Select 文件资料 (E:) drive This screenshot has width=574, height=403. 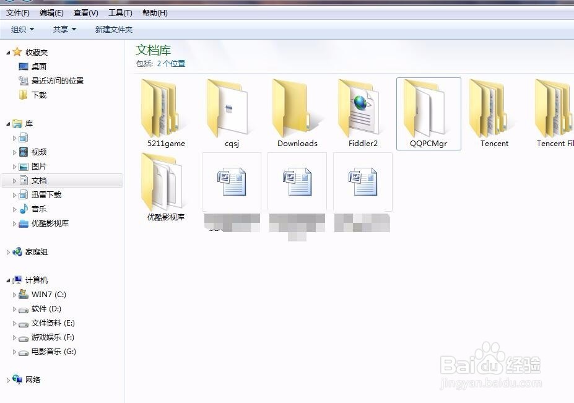pos(53,323)
